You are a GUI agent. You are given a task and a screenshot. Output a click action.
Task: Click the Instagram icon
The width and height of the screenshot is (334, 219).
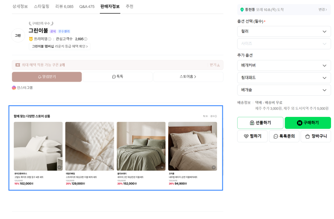point(14,88)
